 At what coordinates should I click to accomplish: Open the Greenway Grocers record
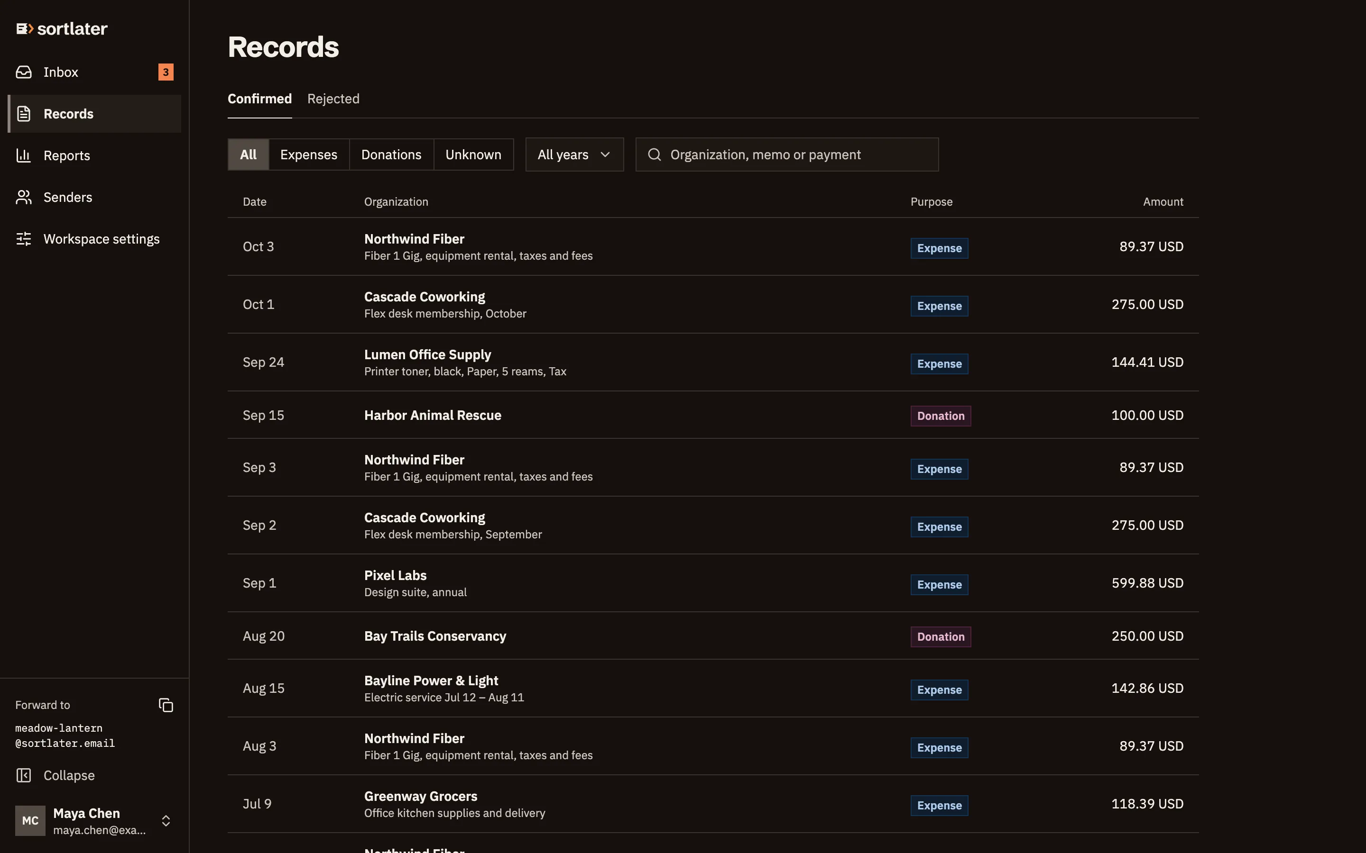click(x=713, y=805)
